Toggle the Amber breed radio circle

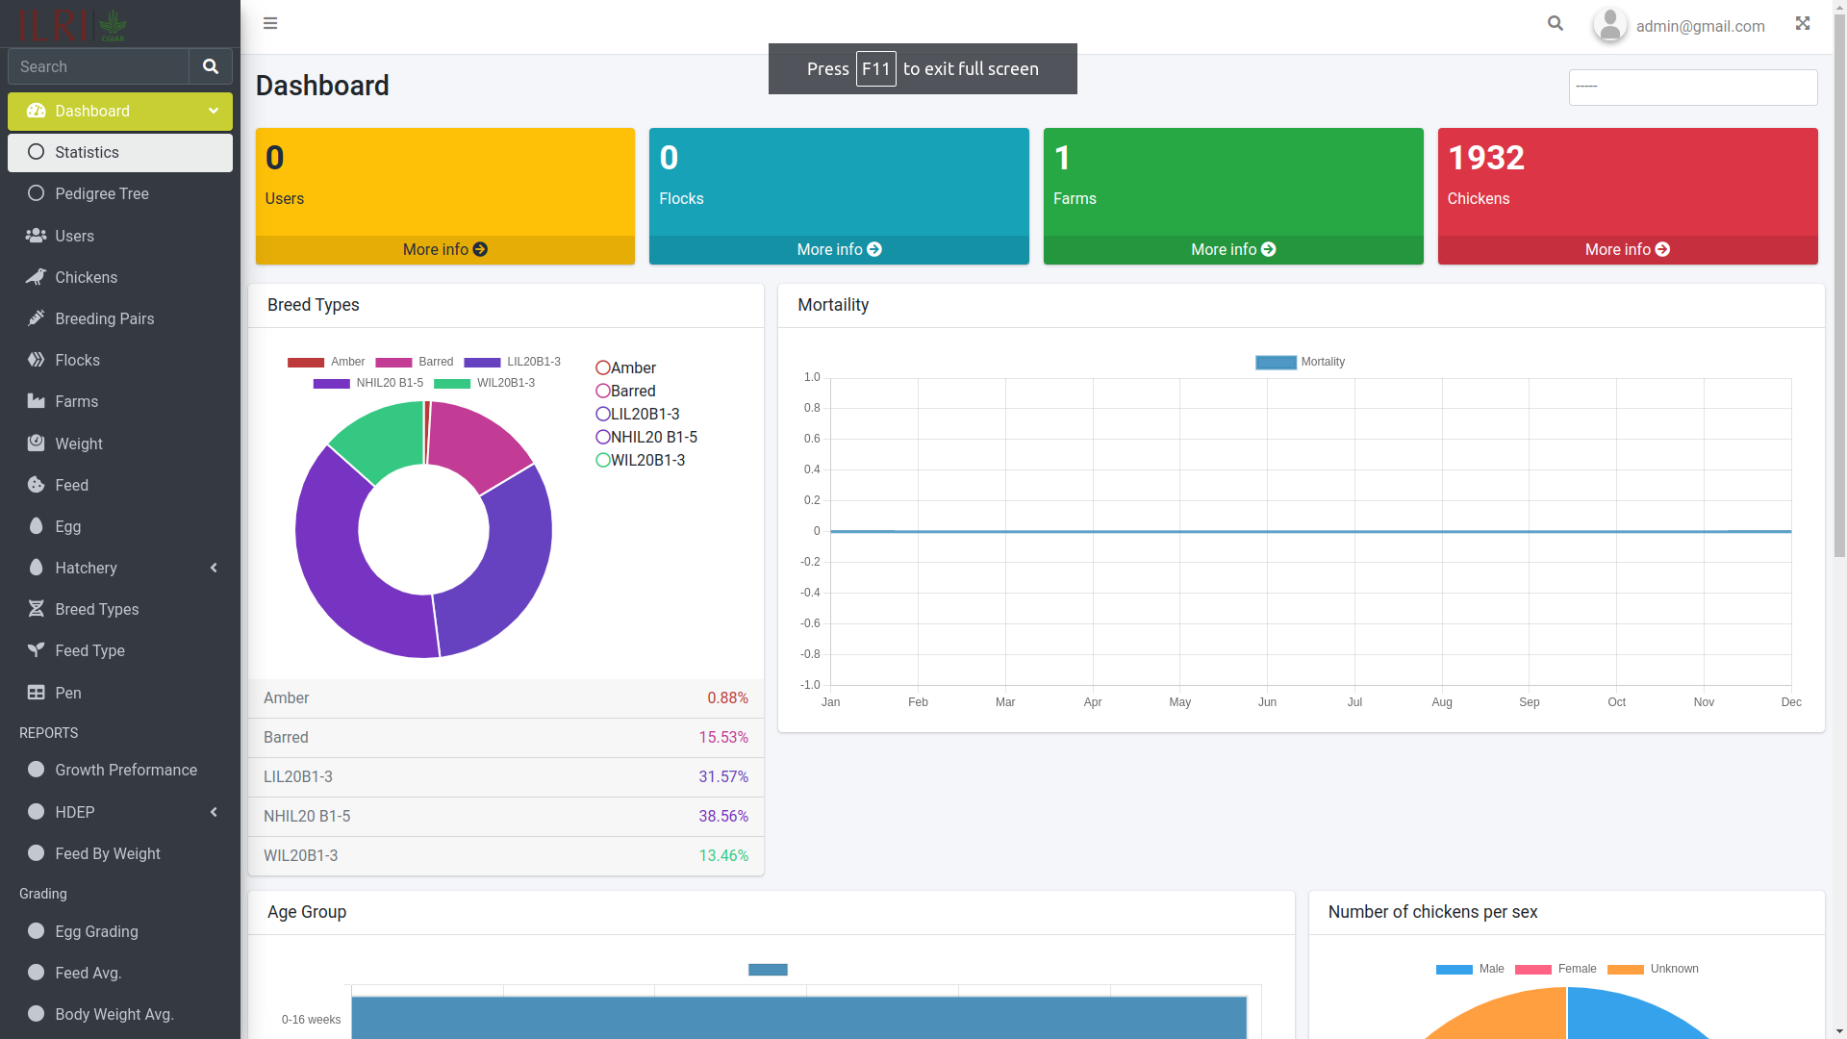pos(603,368)
